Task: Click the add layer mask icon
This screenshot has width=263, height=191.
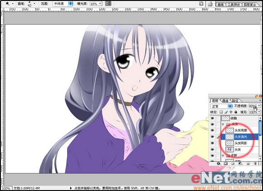Action: (x=226, y=164)
